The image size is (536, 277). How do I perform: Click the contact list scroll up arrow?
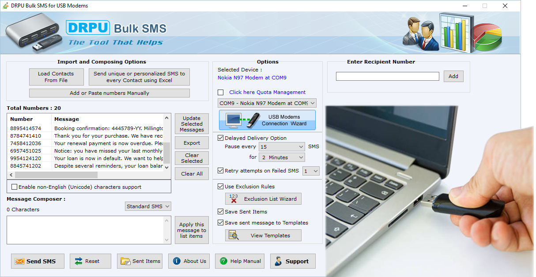[167, 118]
